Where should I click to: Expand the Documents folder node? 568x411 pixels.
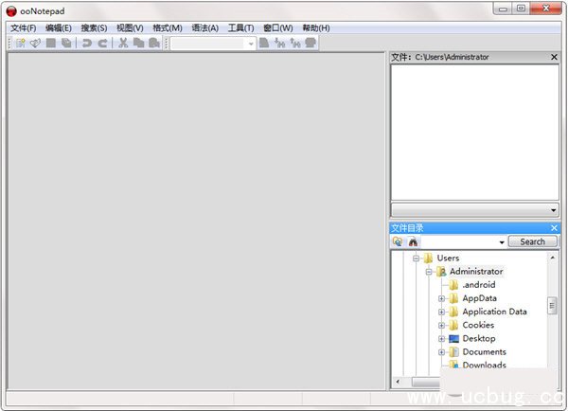[x=441, y=351]
